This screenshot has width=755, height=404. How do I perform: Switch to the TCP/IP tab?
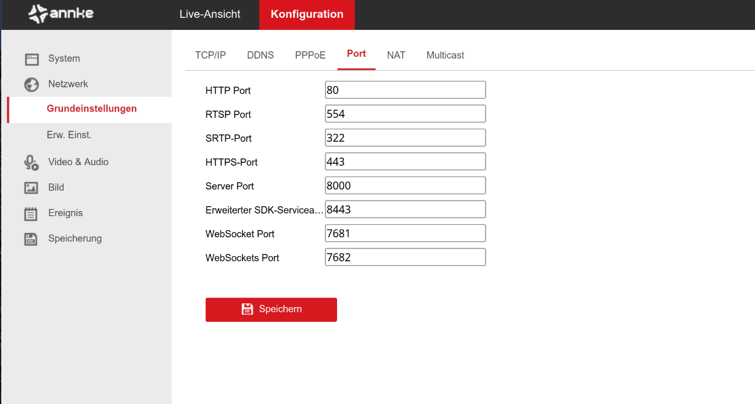pyautogui.click(x=210, y=55)
